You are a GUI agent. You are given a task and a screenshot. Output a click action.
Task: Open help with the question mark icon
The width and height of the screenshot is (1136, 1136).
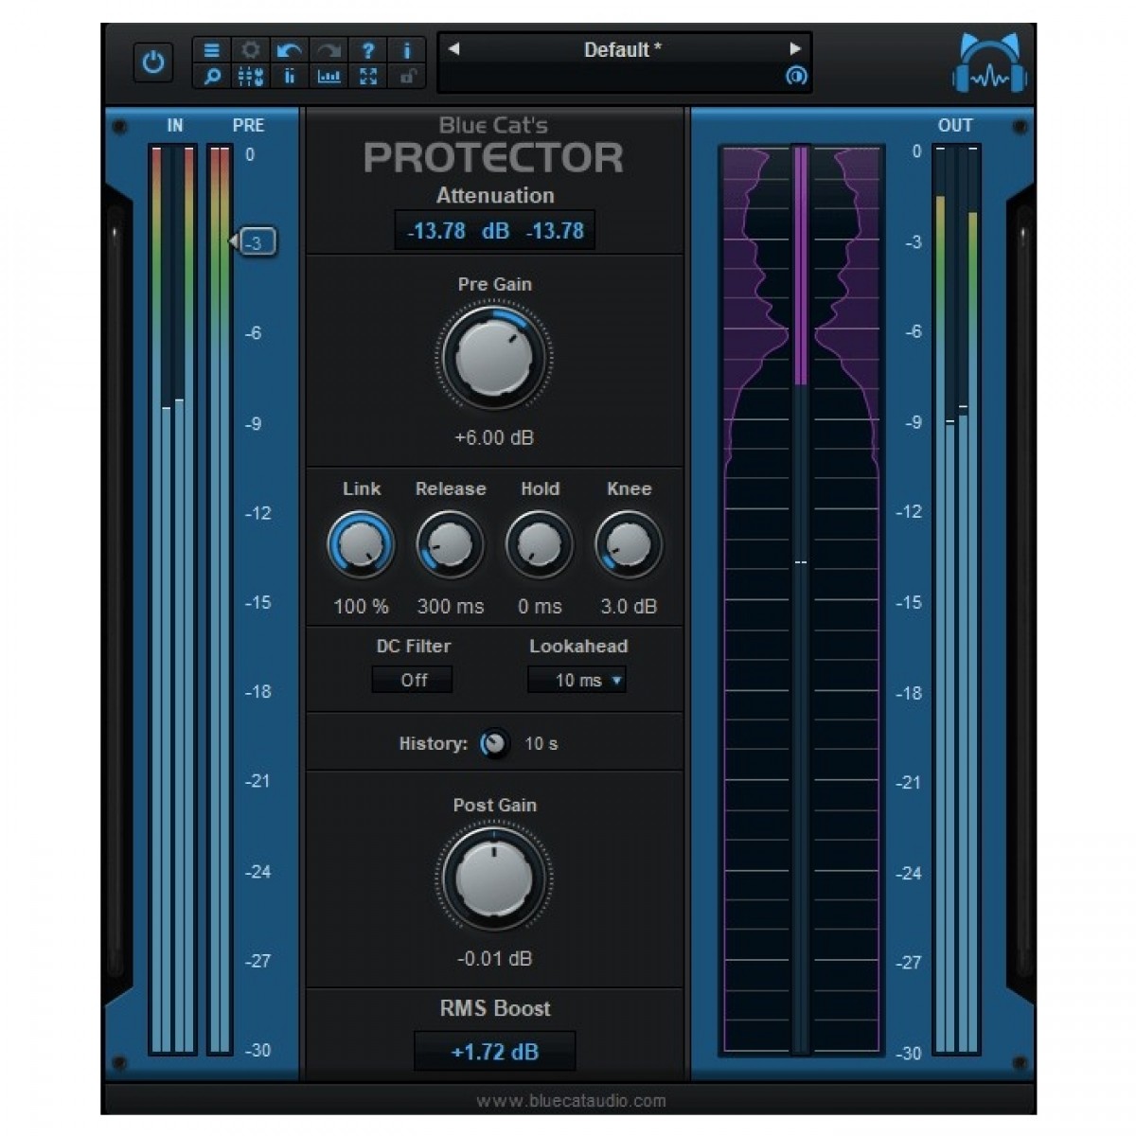(368, 50)
